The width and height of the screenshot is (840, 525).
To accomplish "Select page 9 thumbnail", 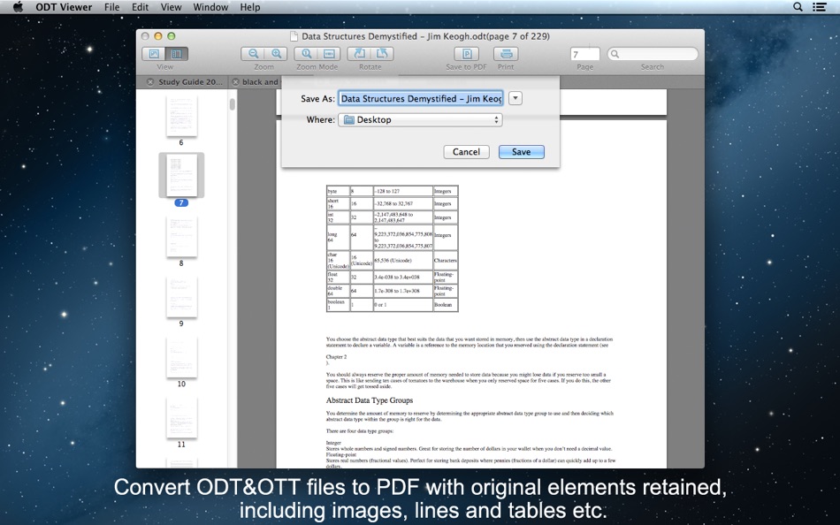I will tap(181, 297).
